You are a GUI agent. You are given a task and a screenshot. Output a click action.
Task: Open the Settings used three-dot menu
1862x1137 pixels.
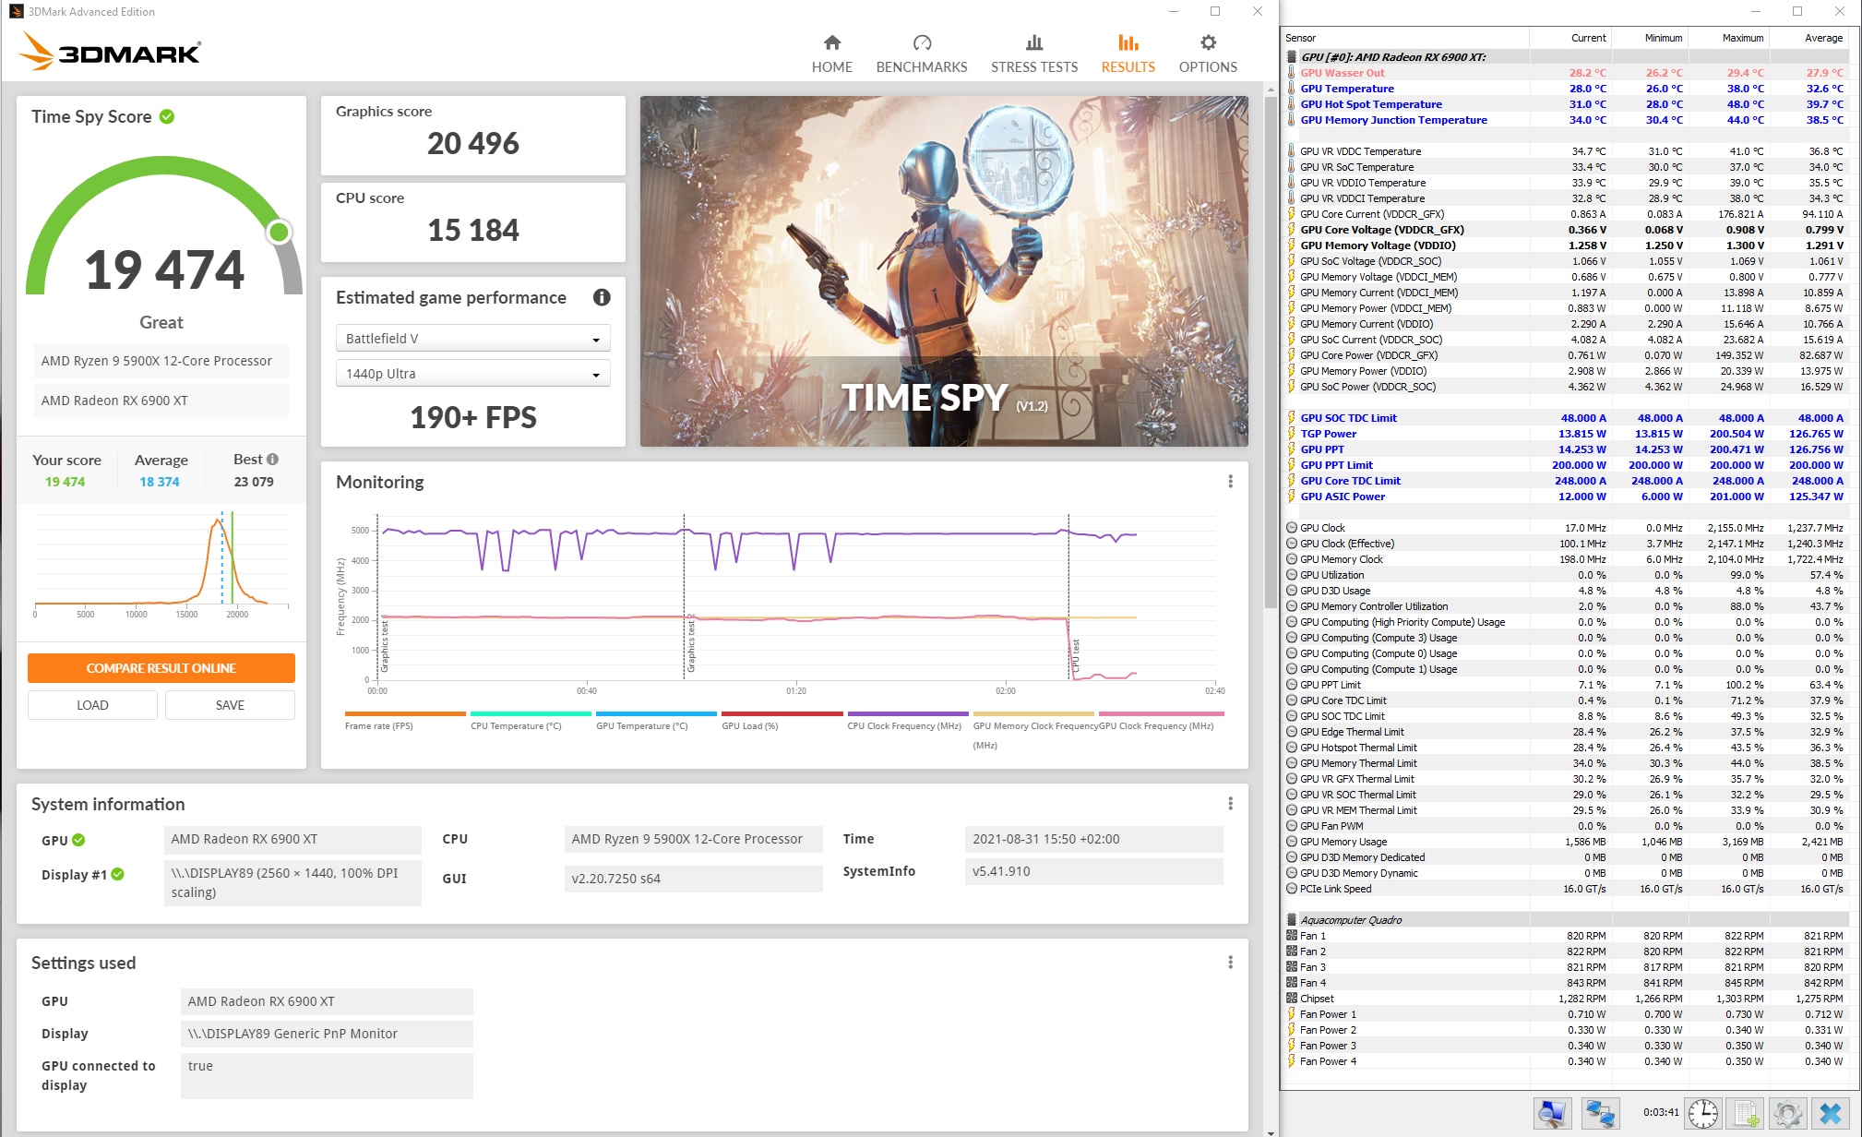point(1230,963)
